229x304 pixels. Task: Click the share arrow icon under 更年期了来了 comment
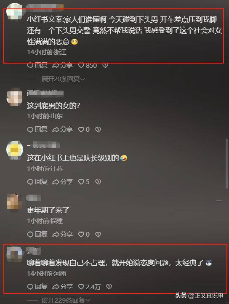[x=56, y=235]
